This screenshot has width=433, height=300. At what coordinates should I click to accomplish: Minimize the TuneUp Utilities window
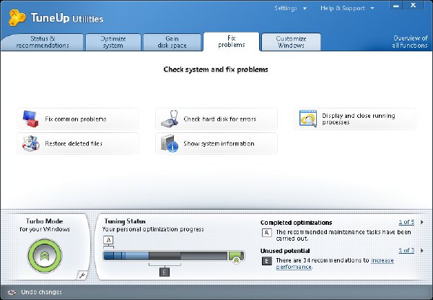pyautogui.click(x=396, y=6)
